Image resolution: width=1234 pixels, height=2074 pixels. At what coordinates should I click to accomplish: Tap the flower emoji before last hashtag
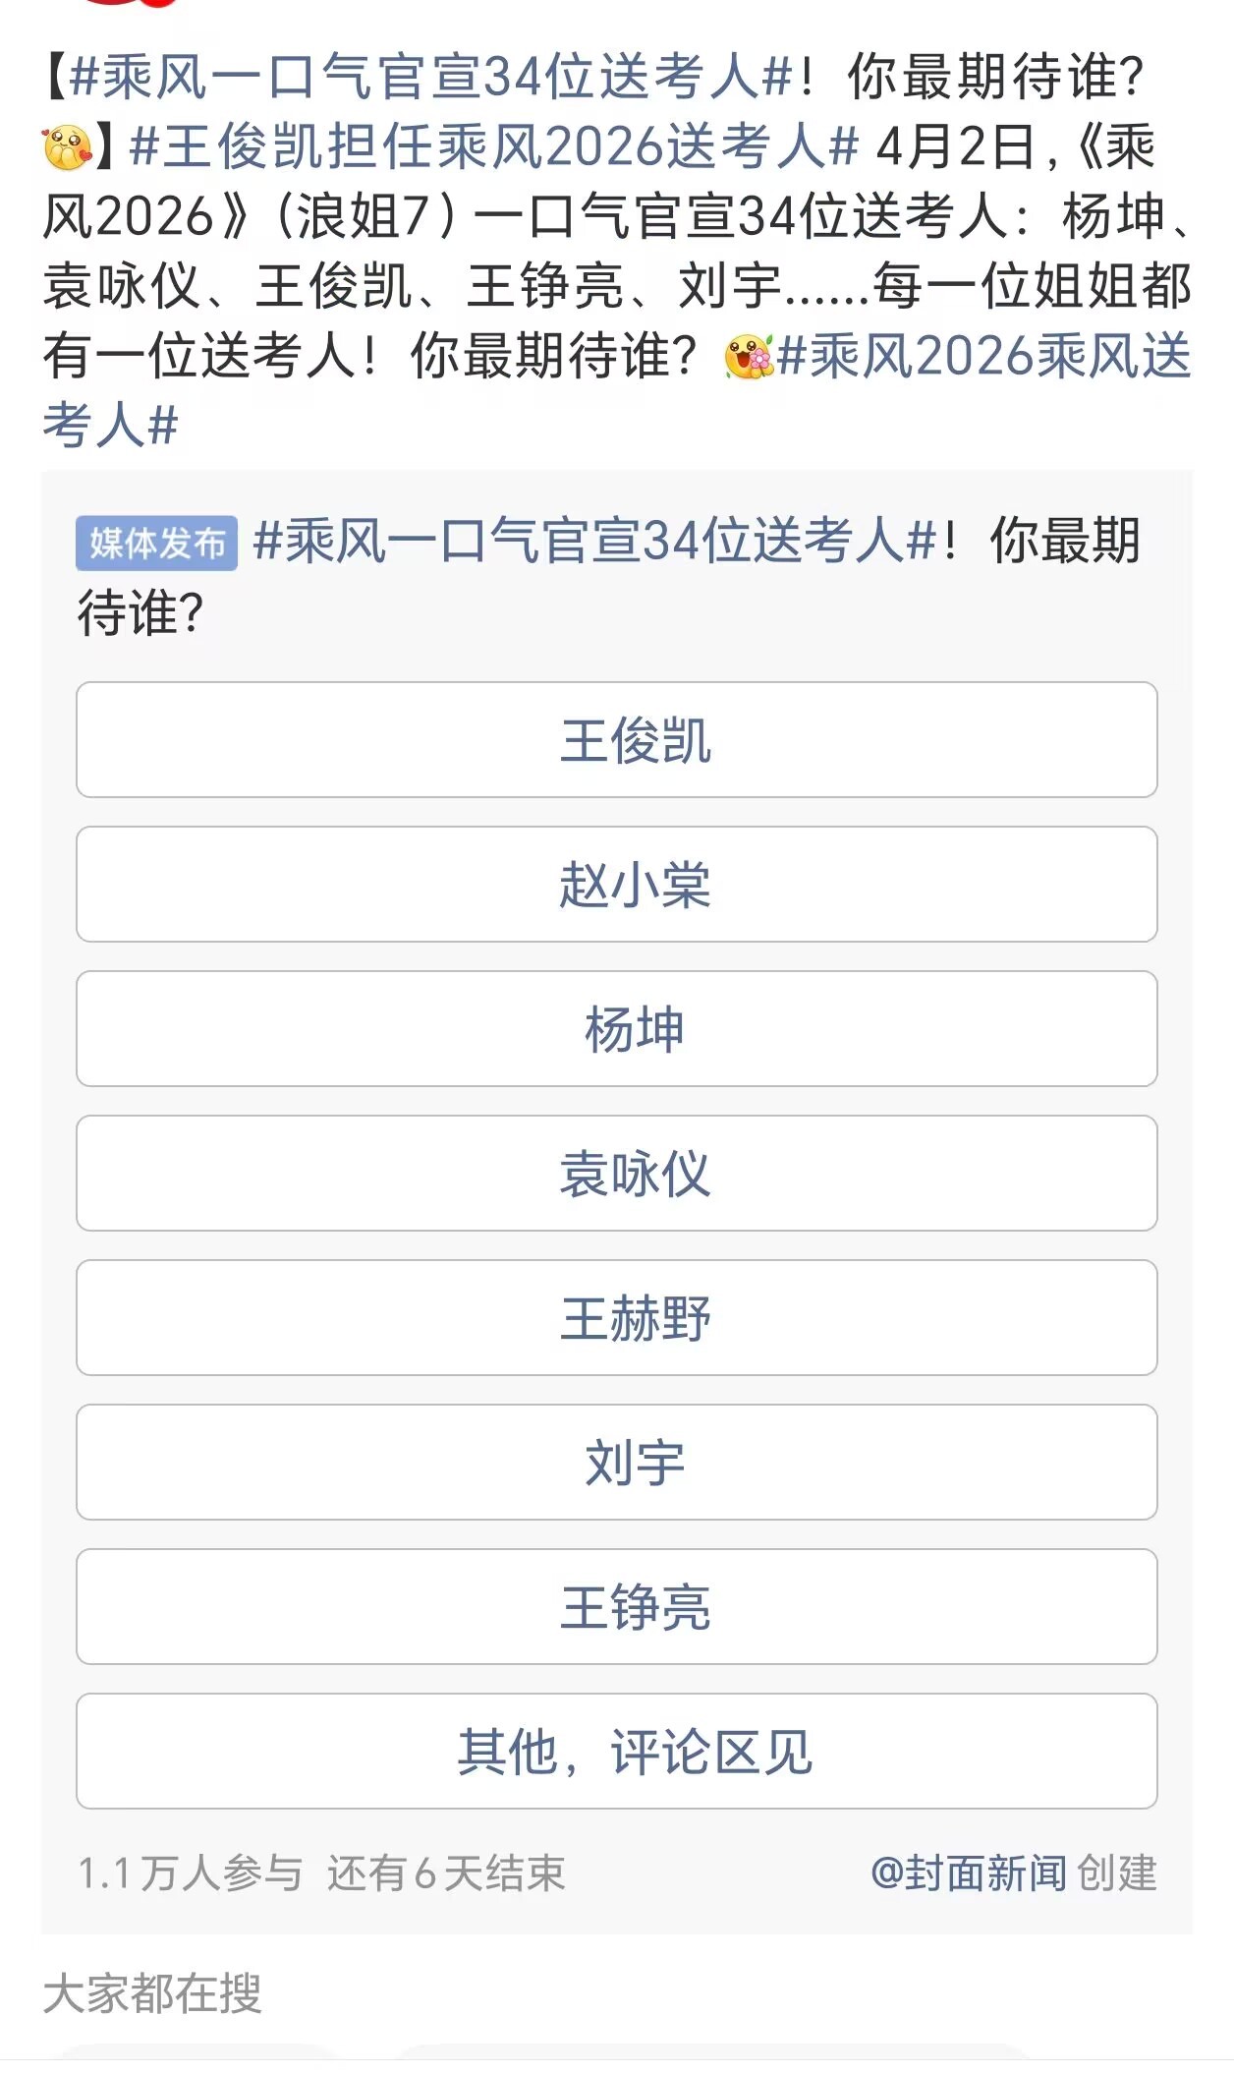pos(748,357)
